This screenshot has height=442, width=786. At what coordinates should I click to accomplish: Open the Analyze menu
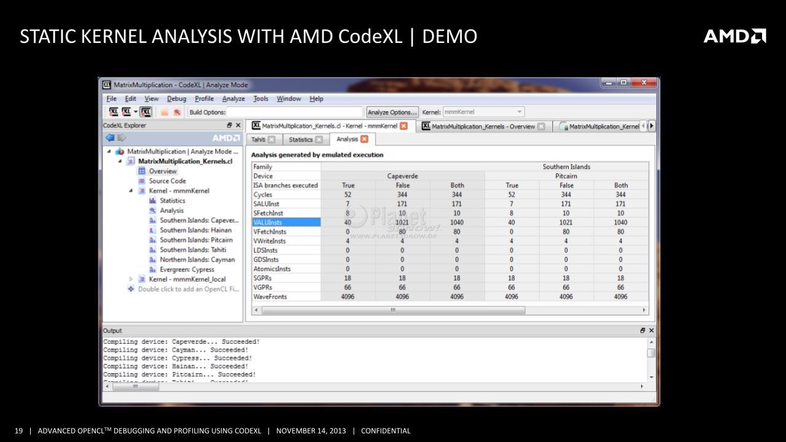tap(233, 99)
